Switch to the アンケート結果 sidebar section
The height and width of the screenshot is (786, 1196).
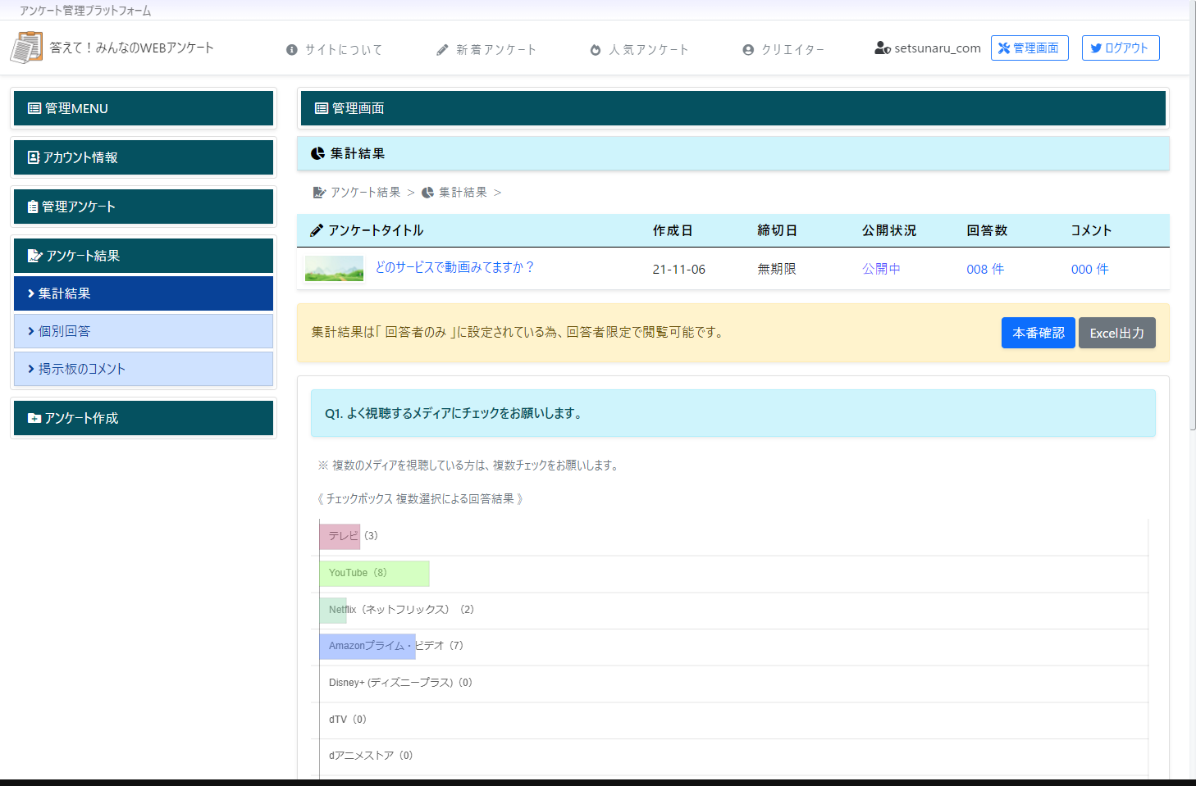point(144,256)
